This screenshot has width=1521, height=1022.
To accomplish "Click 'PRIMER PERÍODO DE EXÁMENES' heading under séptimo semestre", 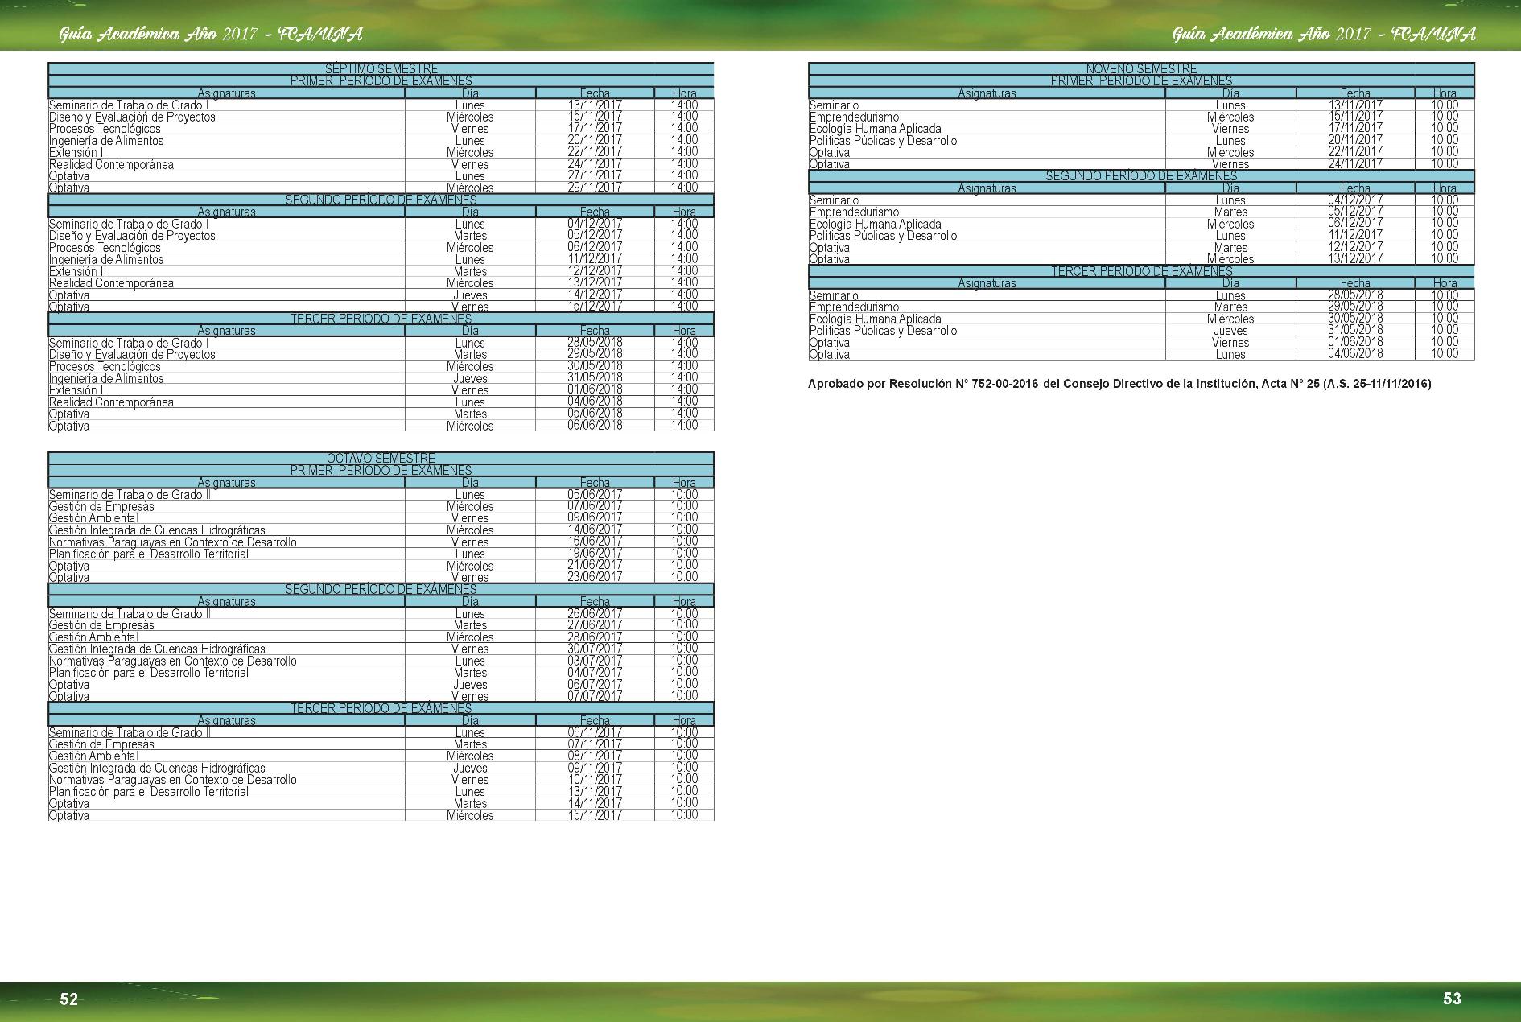I will [381, 80].
